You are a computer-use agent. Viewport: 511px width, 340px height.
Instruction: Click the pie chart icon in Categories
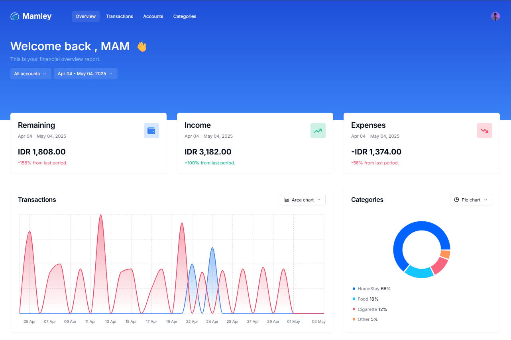[x=456, y=200]
